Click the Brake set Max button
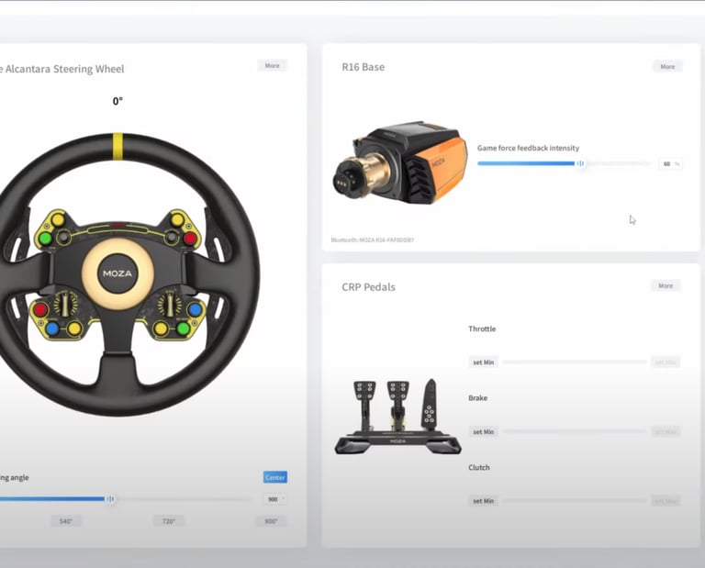This screenshot has height=568, width=705. coord(666,432)
